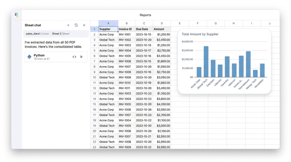Start a new chat with plus icon

click(x=68, y=25)
